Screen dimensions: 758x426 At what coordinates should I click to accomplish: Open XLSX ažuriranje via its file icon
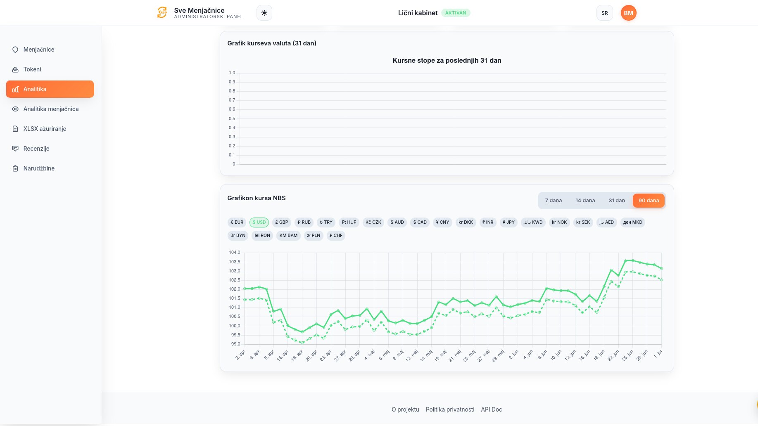tap(15, 129)
